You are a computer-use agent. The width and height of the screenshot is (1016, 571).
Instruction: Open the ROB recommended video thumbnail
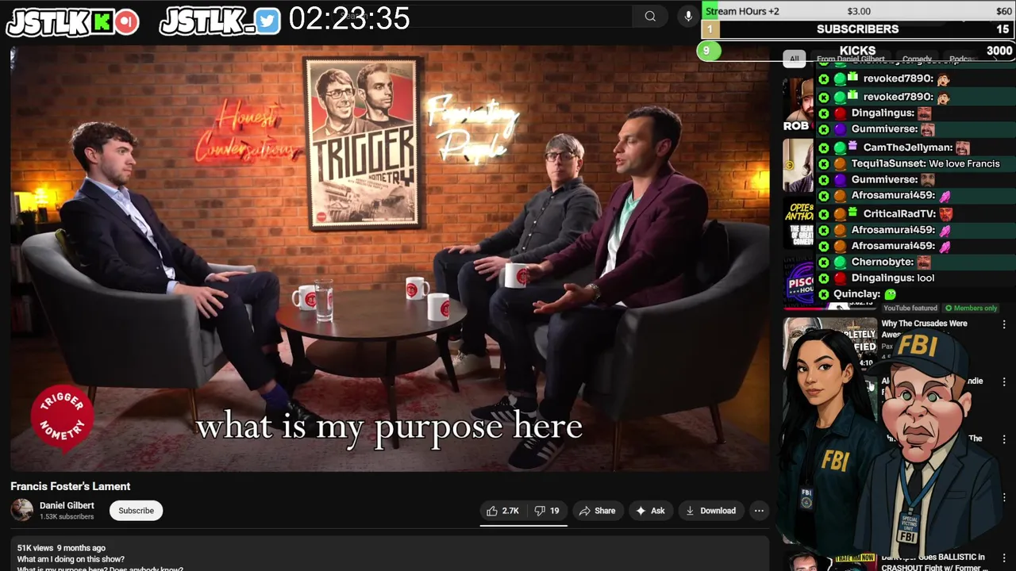point(799,105)
